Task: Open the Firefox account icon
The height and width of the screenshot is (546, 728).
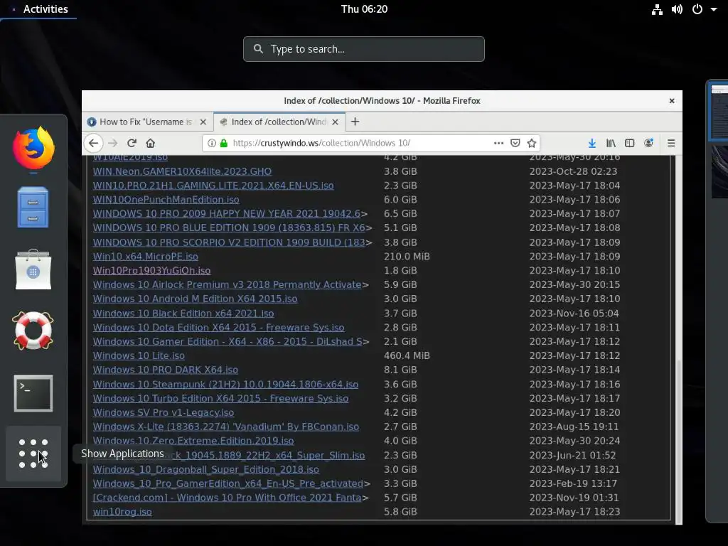Action: 648,143
